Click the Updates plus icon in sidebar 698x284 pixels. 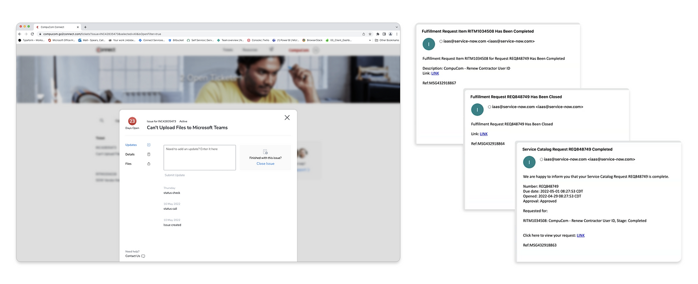tap(149, 145)
